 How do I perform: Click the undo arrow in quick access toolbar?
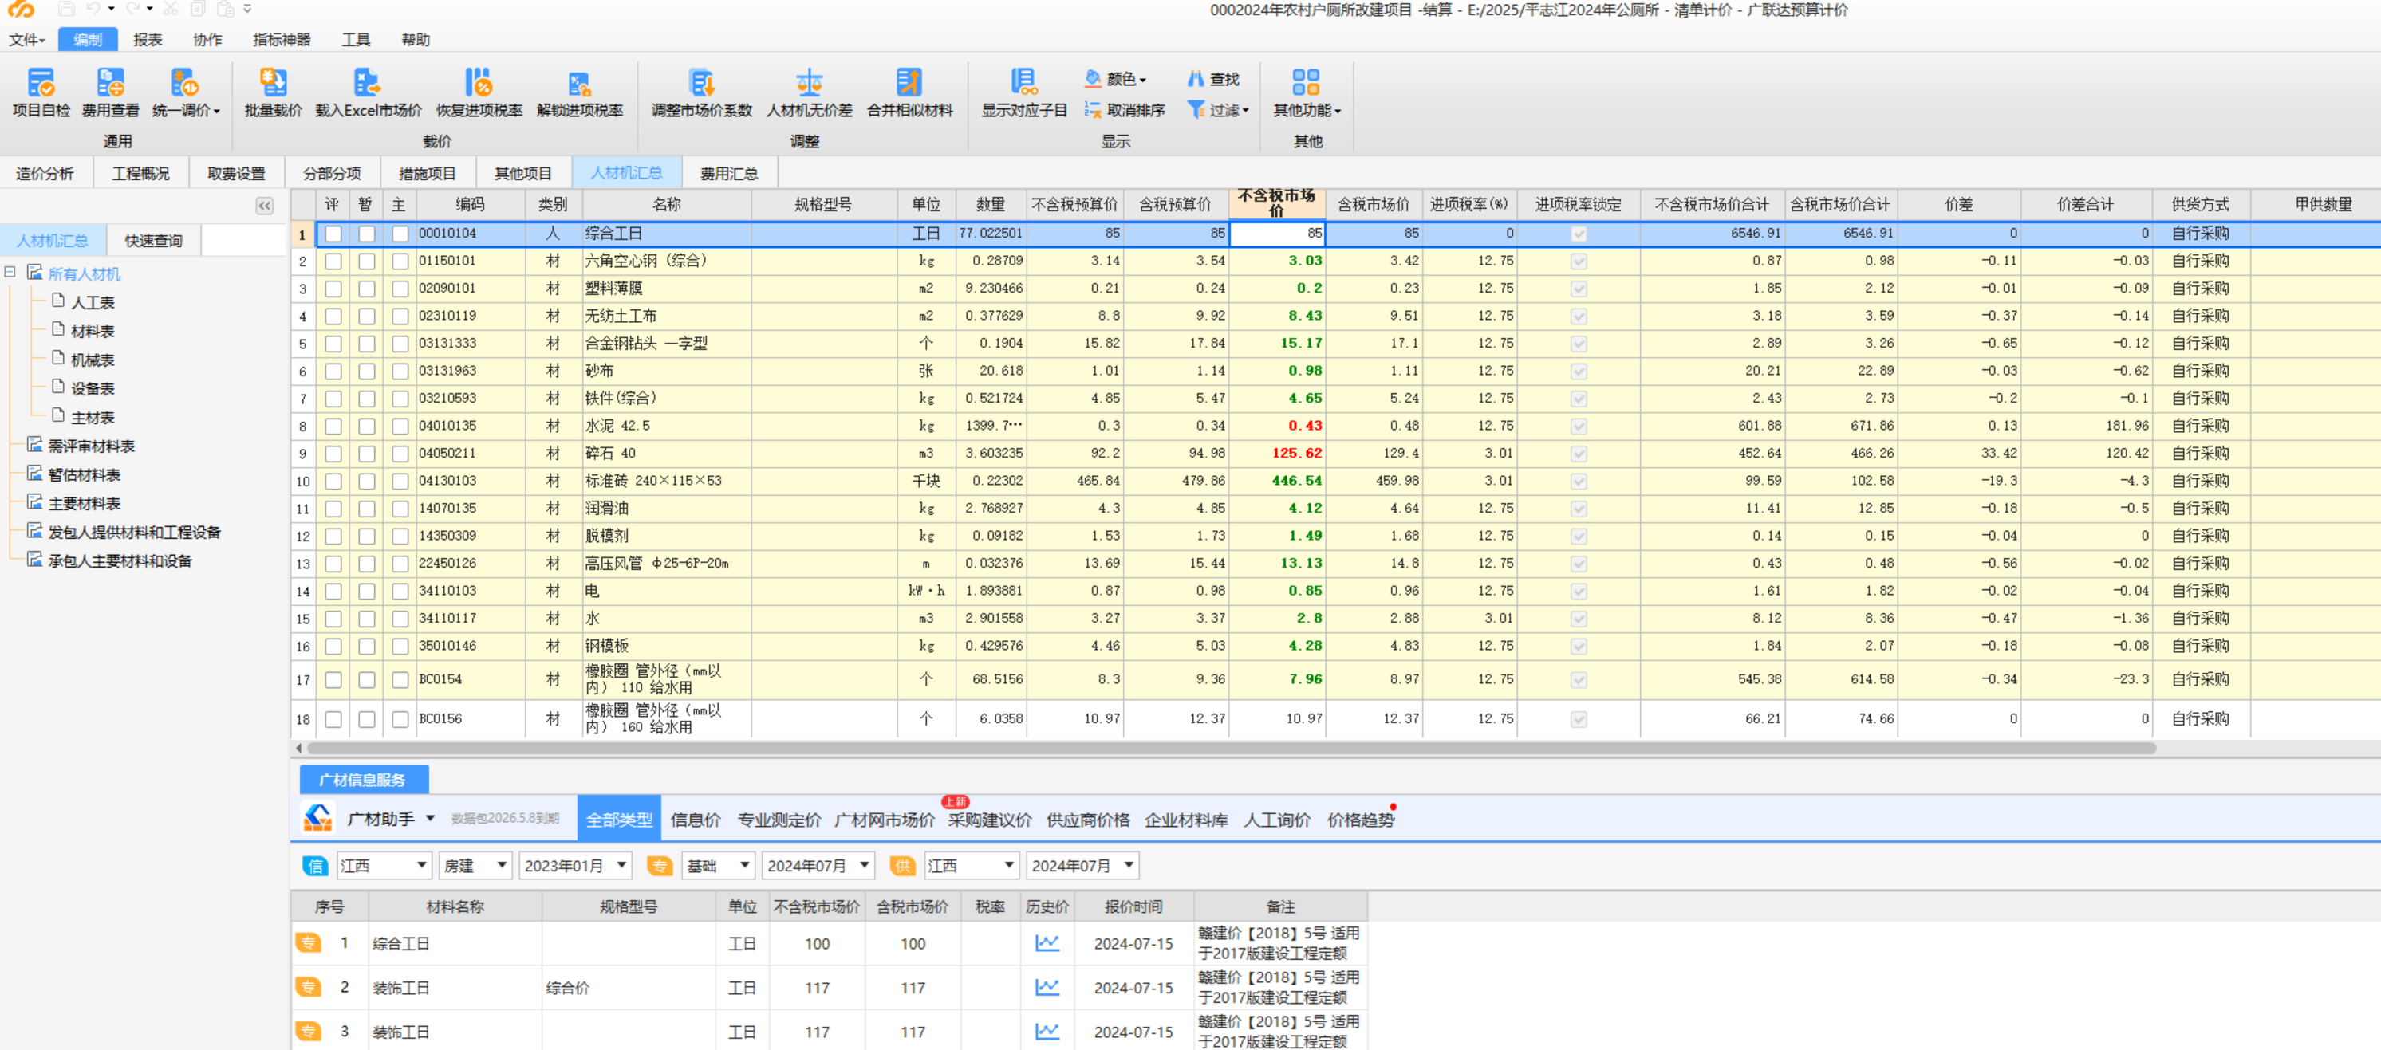point(93,10)
